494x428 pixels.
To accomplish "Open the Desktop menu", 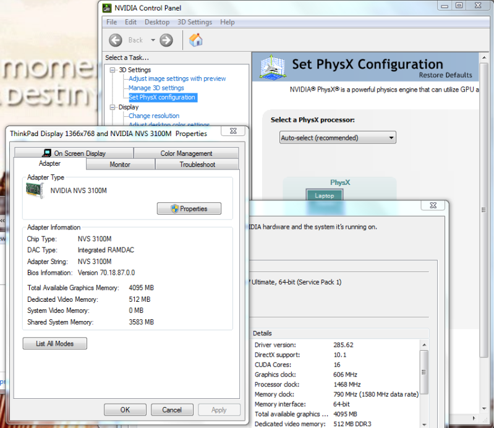I will pos(157,22).
